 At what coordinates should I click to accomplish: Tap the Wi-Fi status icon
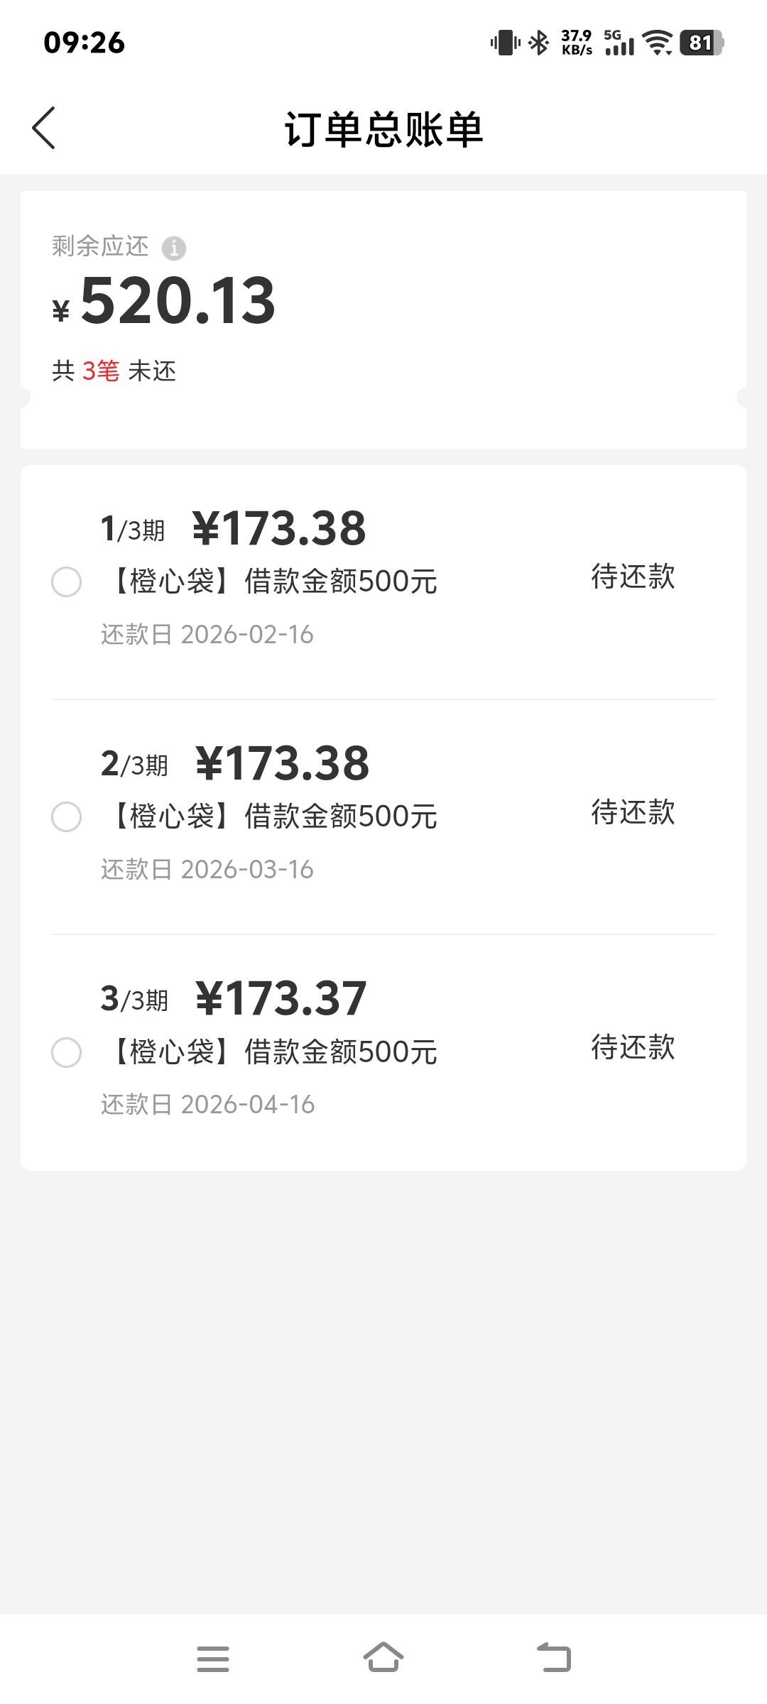click(x=658, y=43)
